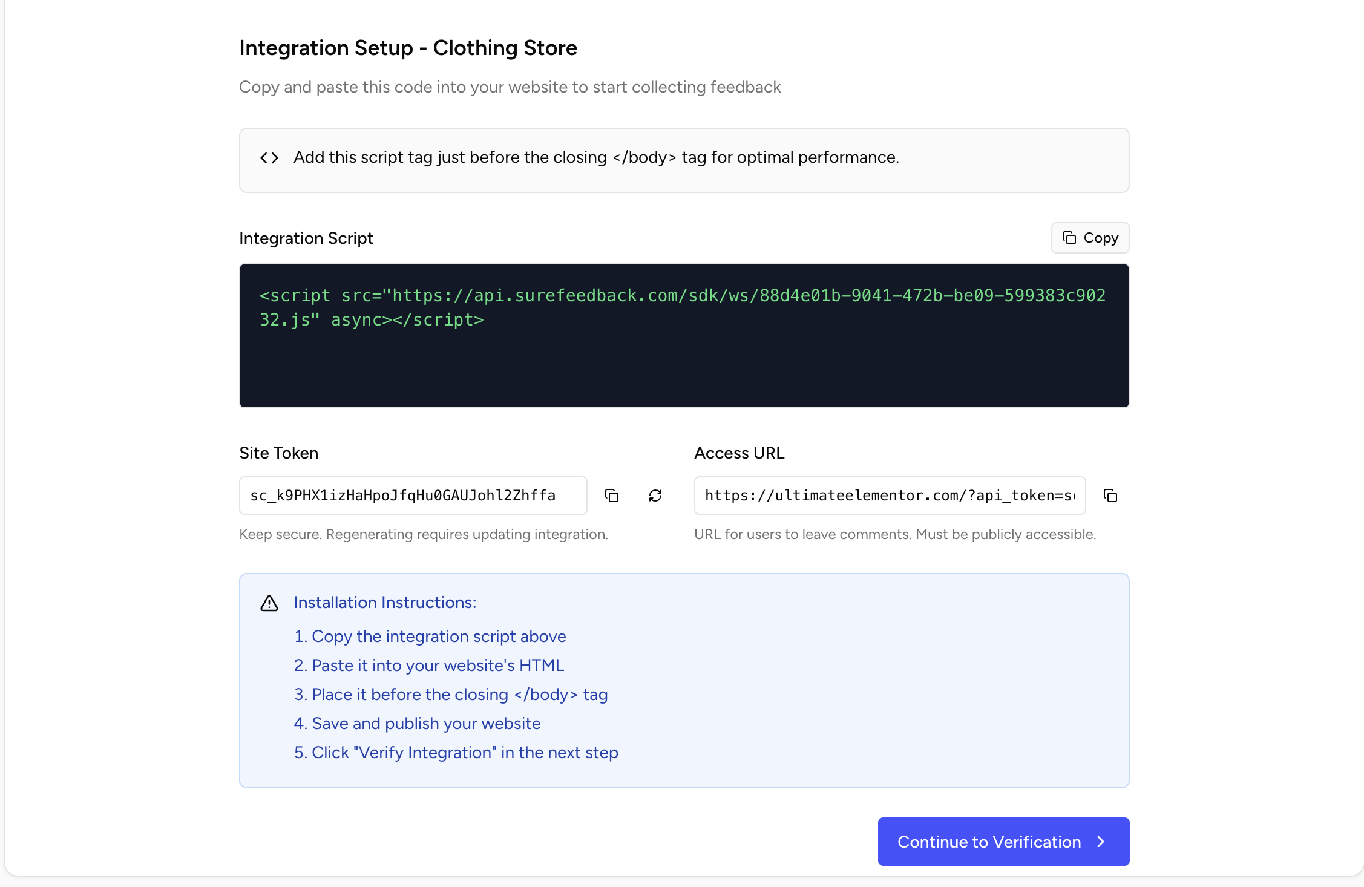Viewport: 1364px width, 887px height.
Task: Click the Integration Script label
Action: click(306, 238)
